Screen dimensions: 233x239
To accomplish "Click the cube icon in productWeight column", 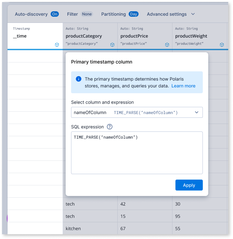I will pos(222,45).
